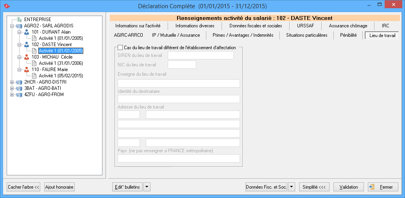
Task: Expand the 4ZFU - AGRO-FROM tree node
Action: [12, 95]
